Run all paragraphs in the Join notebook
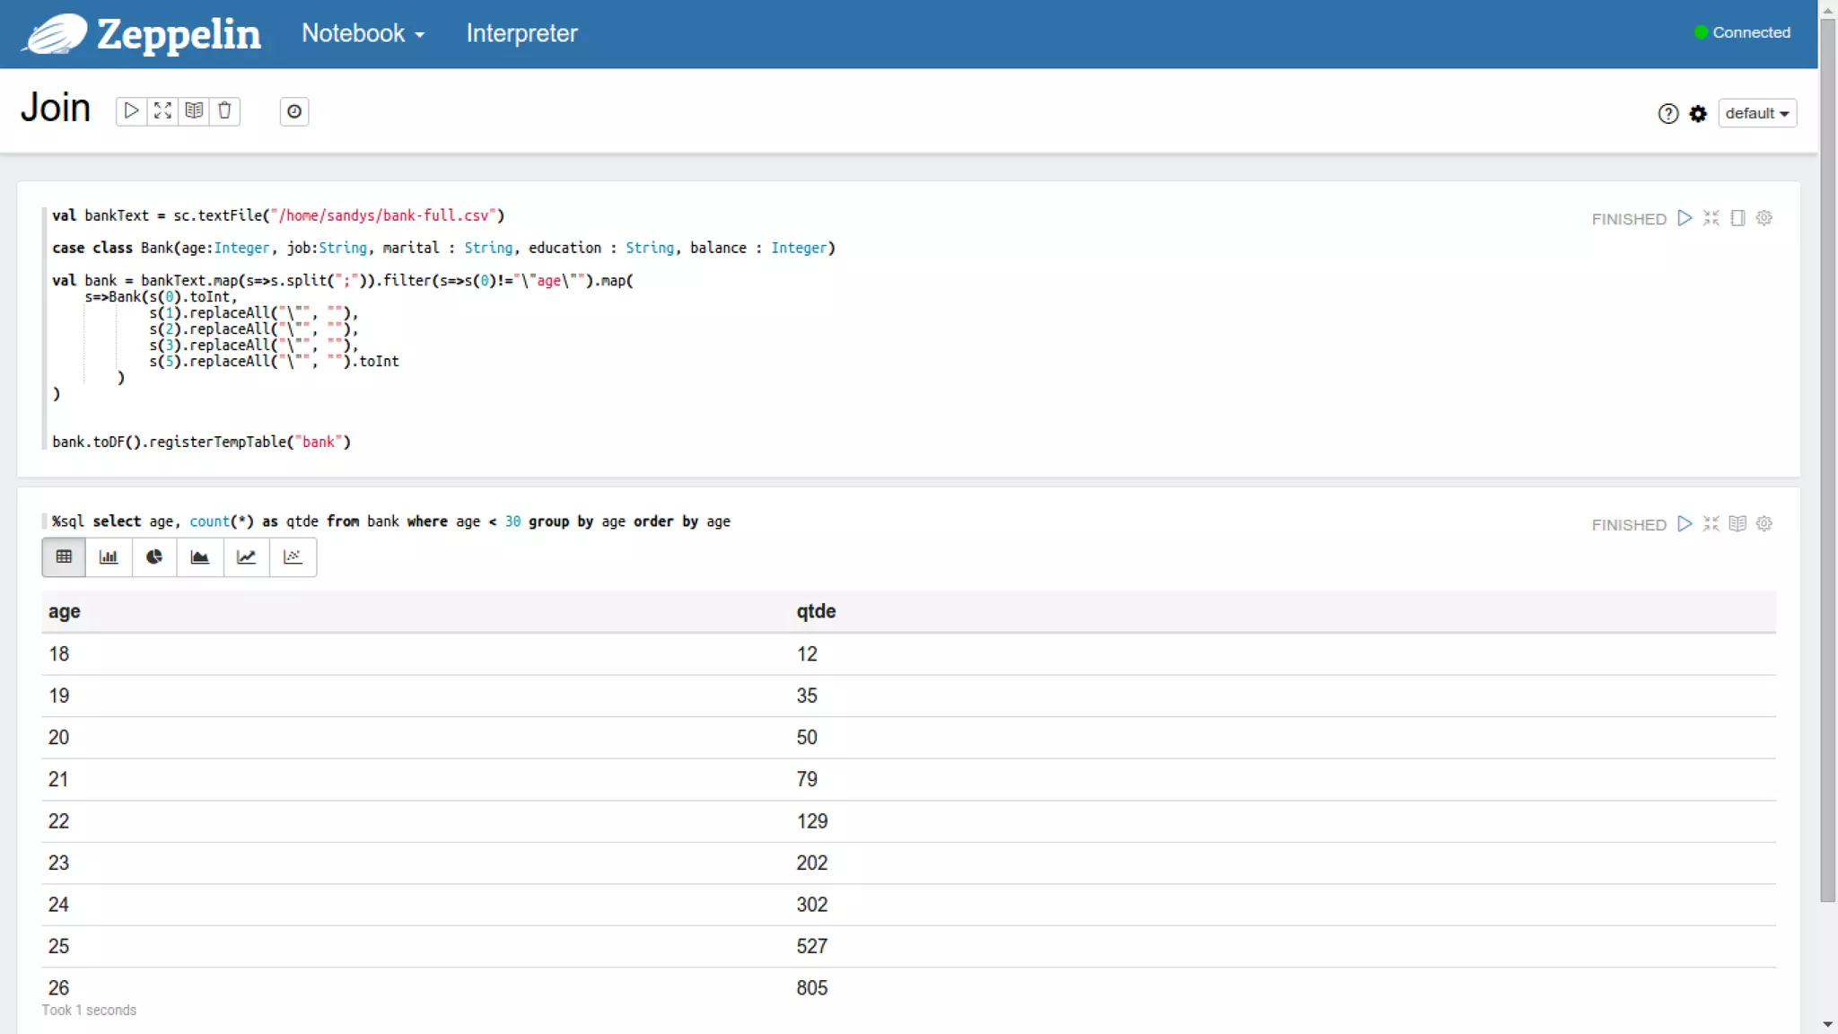 coord(131,110)
